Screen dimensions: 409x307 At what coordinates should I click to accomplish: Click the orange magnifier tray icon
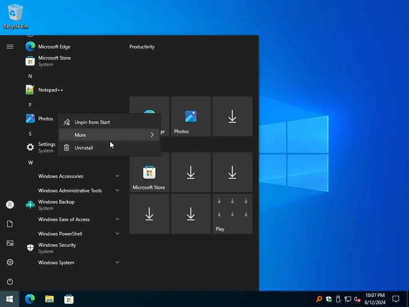(x=319, y=299)
